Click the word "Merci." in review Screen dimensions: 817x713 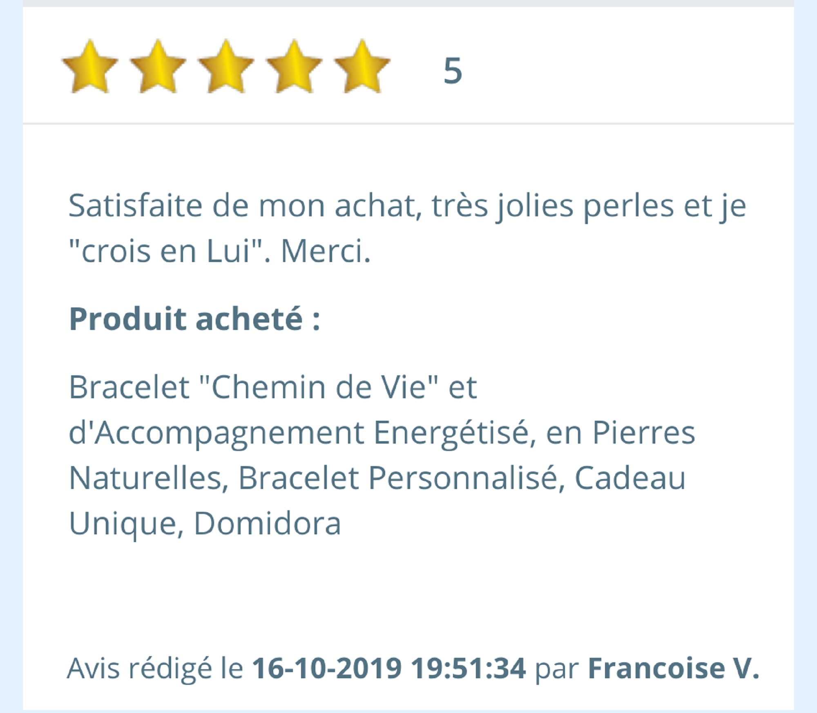[326, 251]
